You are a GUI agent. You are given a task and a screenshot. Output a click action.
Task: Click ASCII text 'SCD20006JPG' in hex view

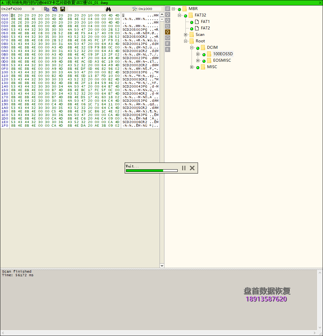[x=135, y=115]
